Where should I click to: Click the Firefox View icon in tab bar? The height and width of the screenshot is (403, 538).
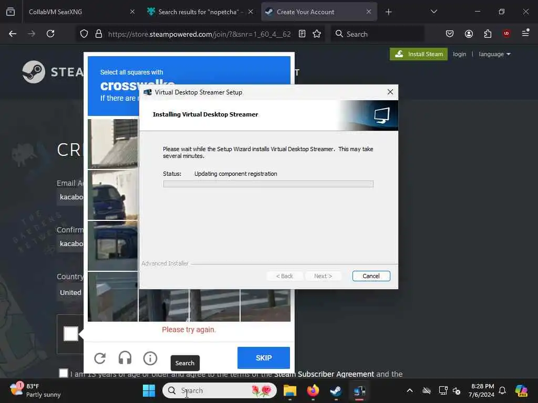[x=11, y=12]
